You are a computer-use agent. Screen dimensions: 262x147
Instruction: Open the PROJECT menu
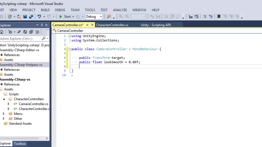(x=29, y=10)
